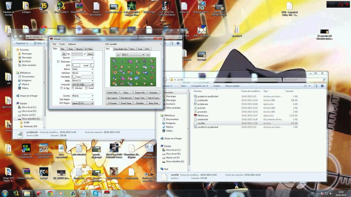Open the 3DS Region dropdown
The width and height of the screenshot is (351, 197).
pyautogui.click(x=83, y=103)
